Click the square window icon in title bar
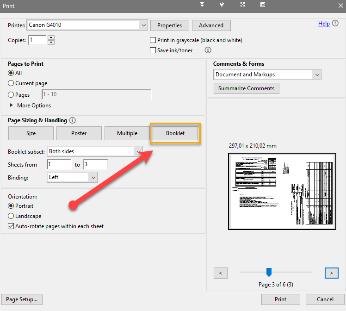The height and width of the screenshot is (311, 346). 263,5
